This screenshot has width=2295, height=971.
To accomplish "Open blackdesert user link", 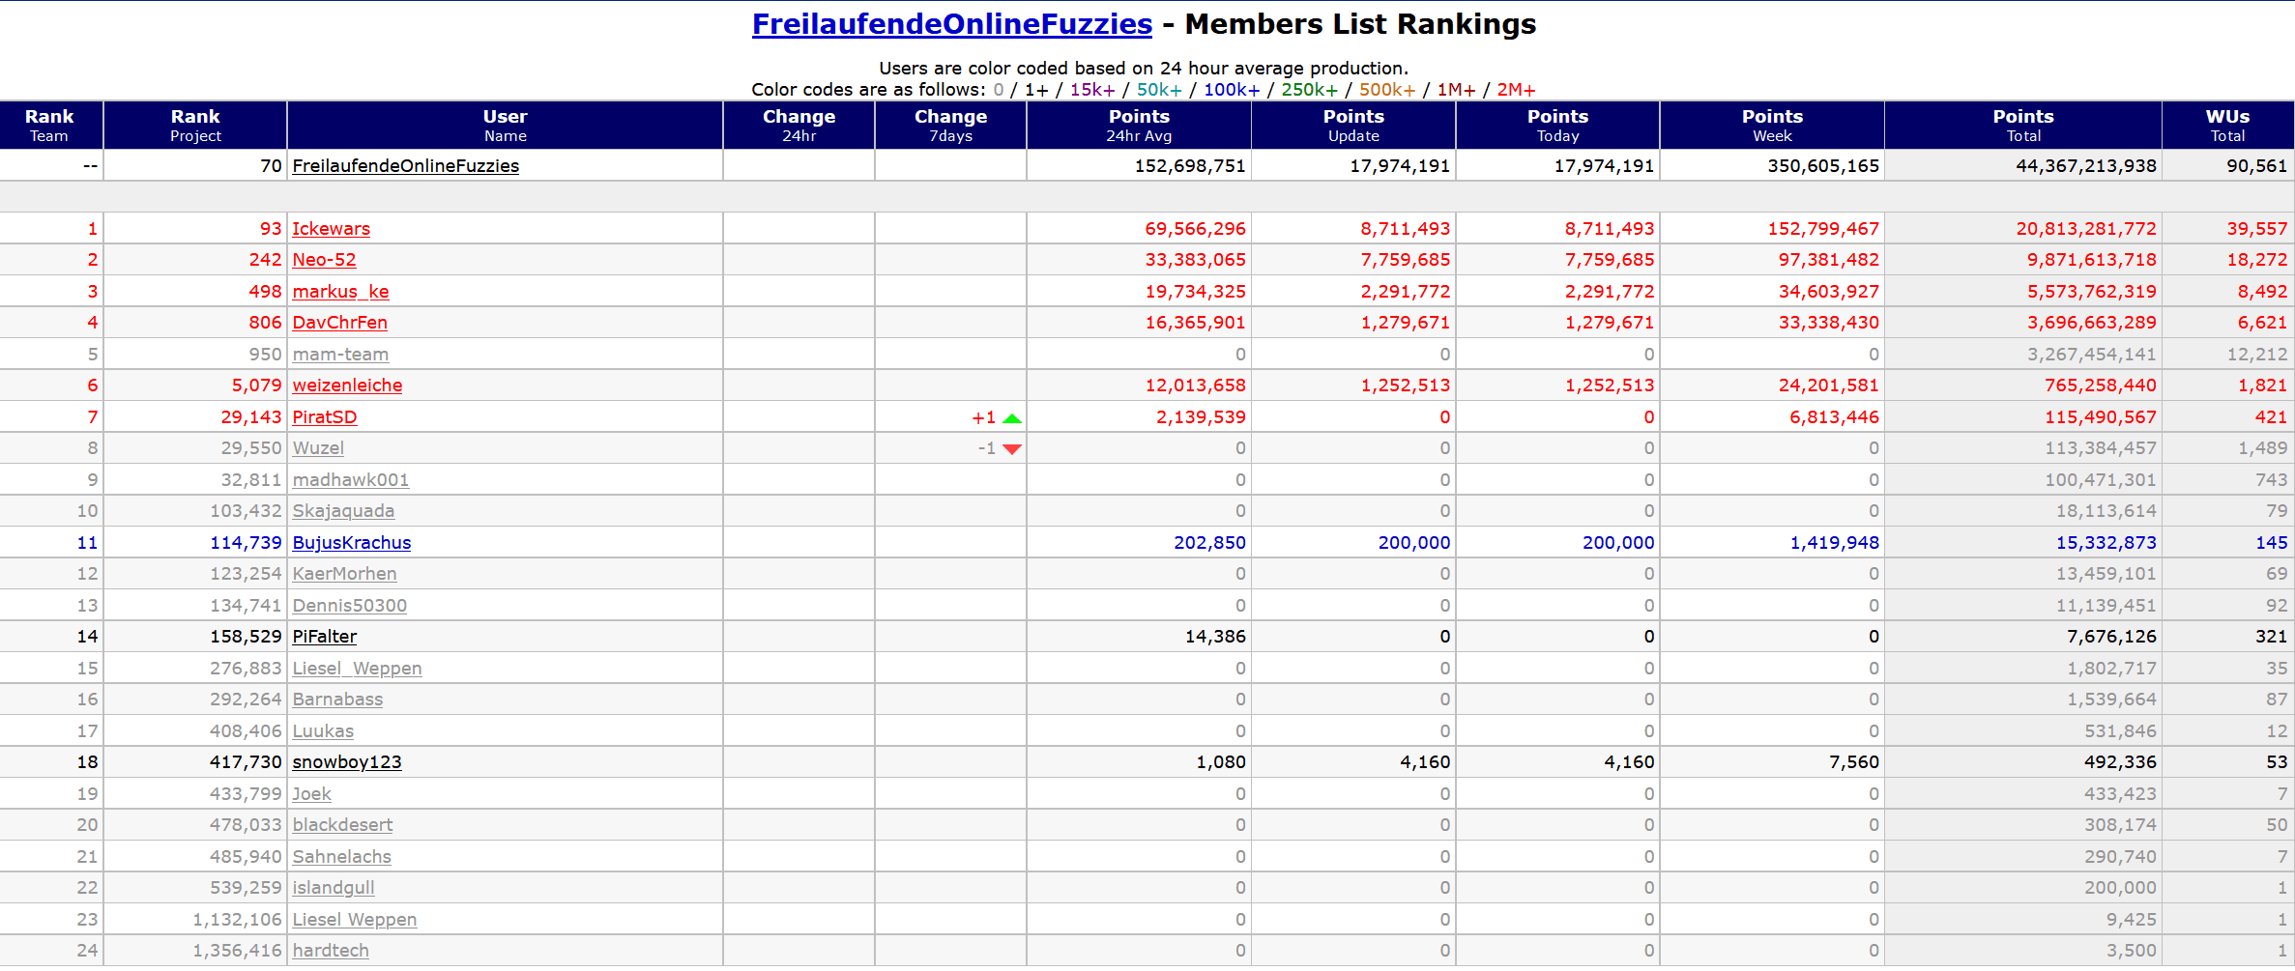I will 343,825.
